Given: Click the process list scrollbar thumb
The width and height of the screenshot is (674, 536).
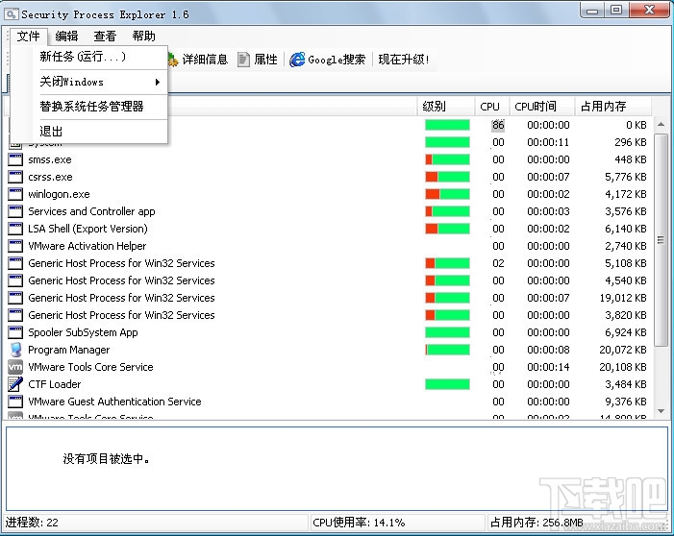Looking at the screenshot, I should pos(661,239).
